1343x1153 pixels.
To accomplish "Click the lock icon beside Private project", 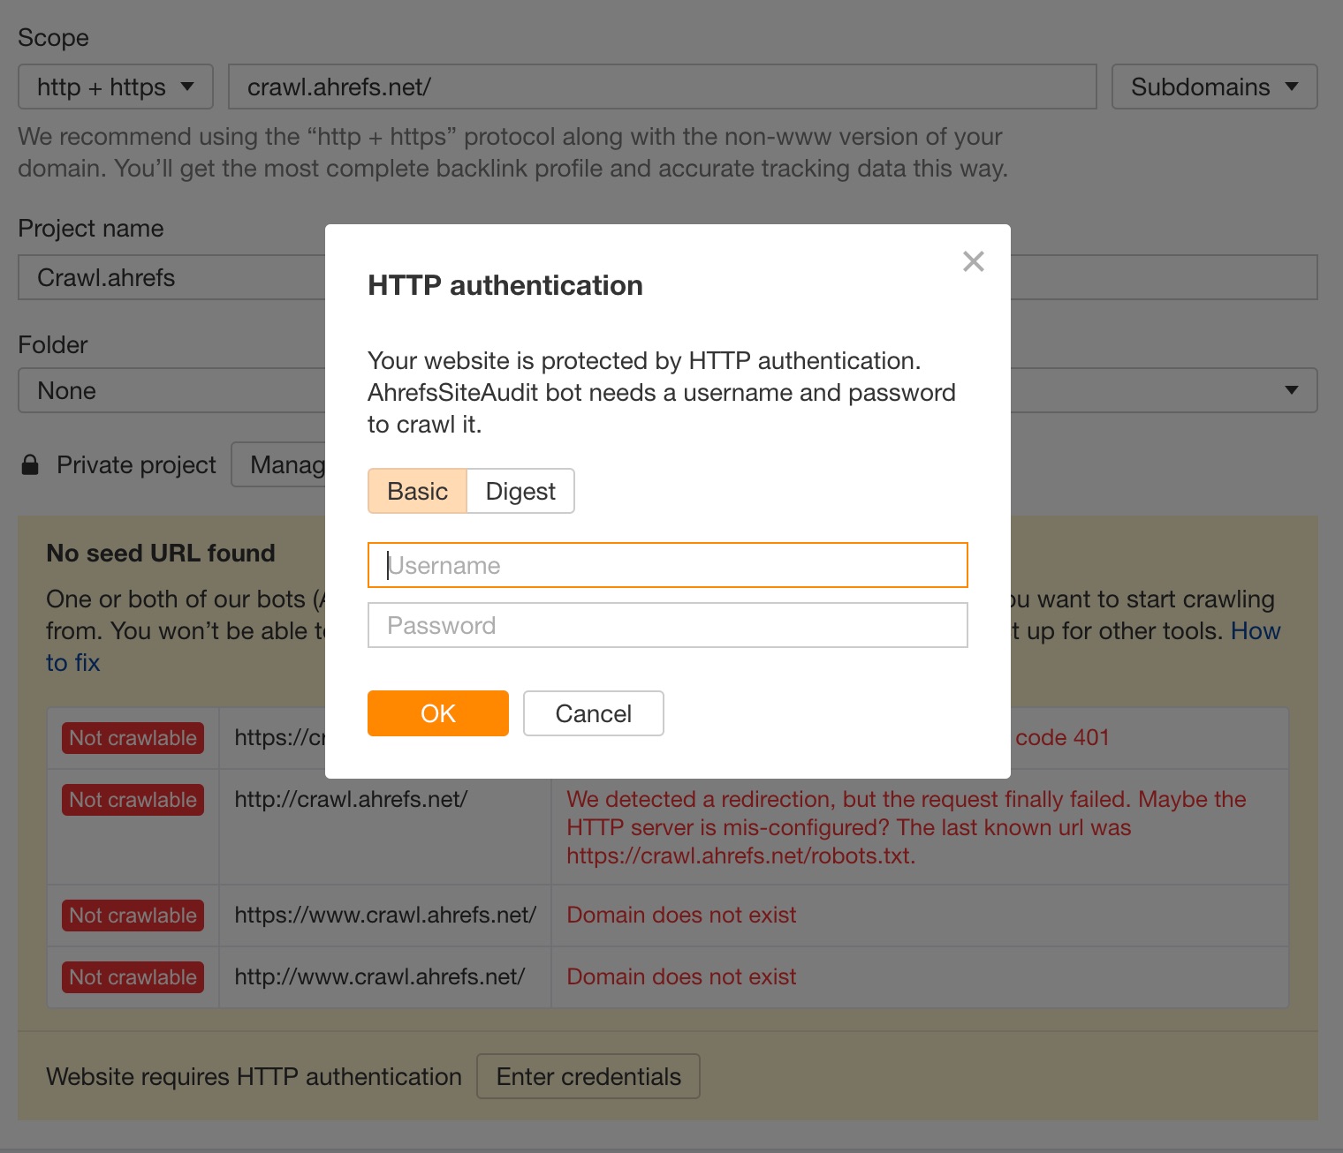I will [31, 463].
